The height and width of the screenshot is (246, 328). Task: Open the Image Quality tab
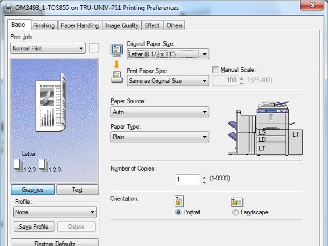pos(122,25)
